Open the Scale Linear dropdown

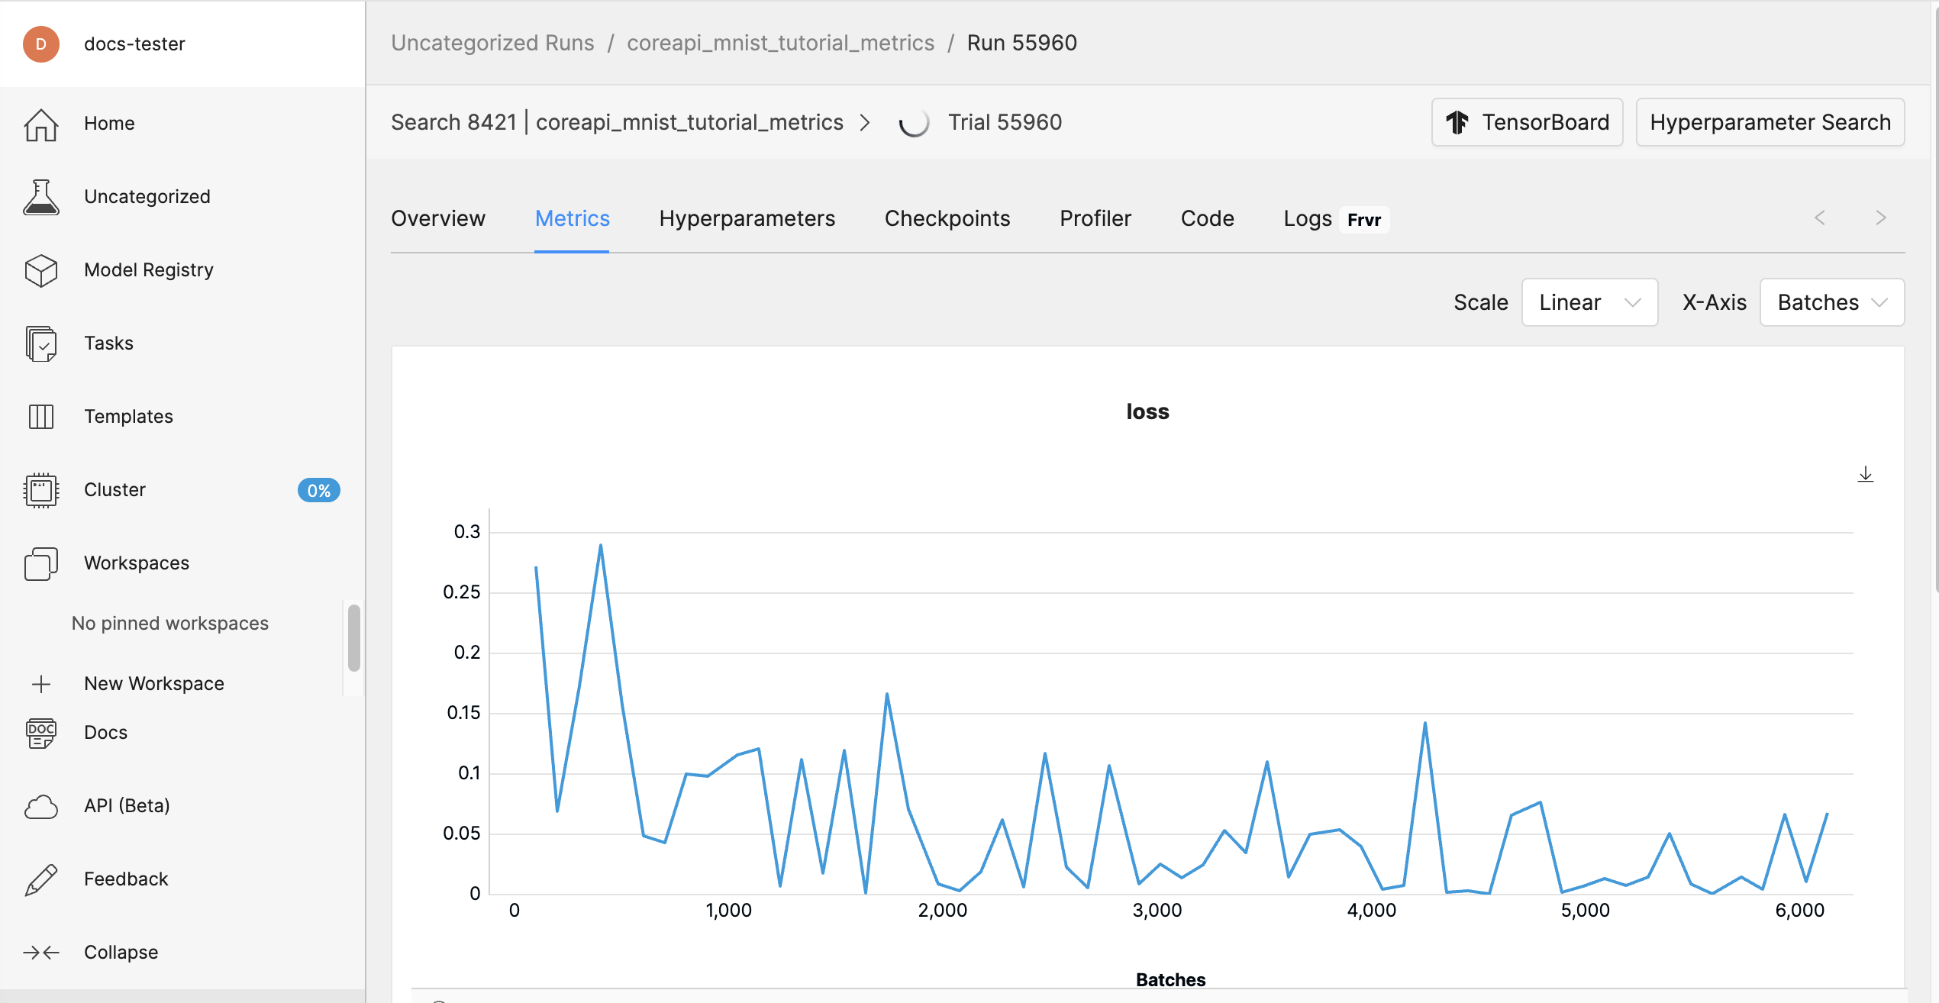click(x=1589, y=302)
